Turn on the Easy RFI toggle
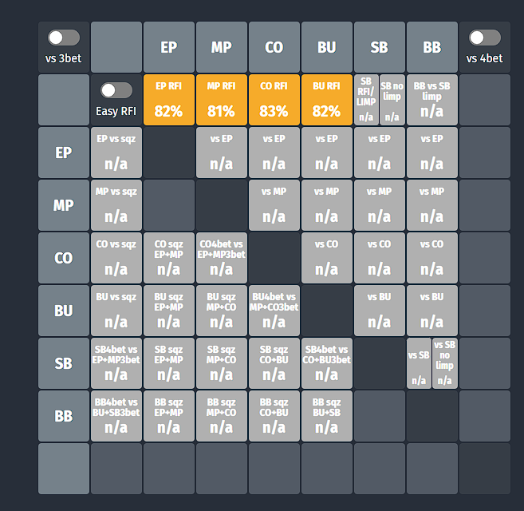Screen dimensions: 524x511 (116, 90)
